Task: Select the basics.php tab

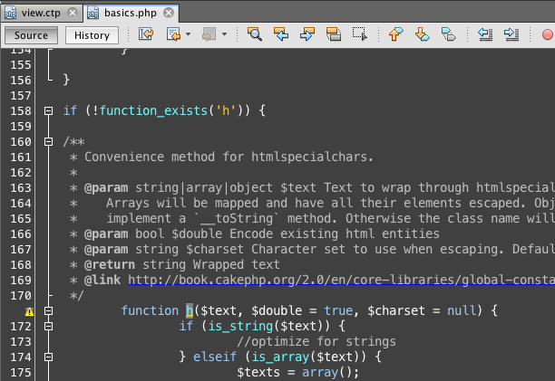Action: [131, 13]
